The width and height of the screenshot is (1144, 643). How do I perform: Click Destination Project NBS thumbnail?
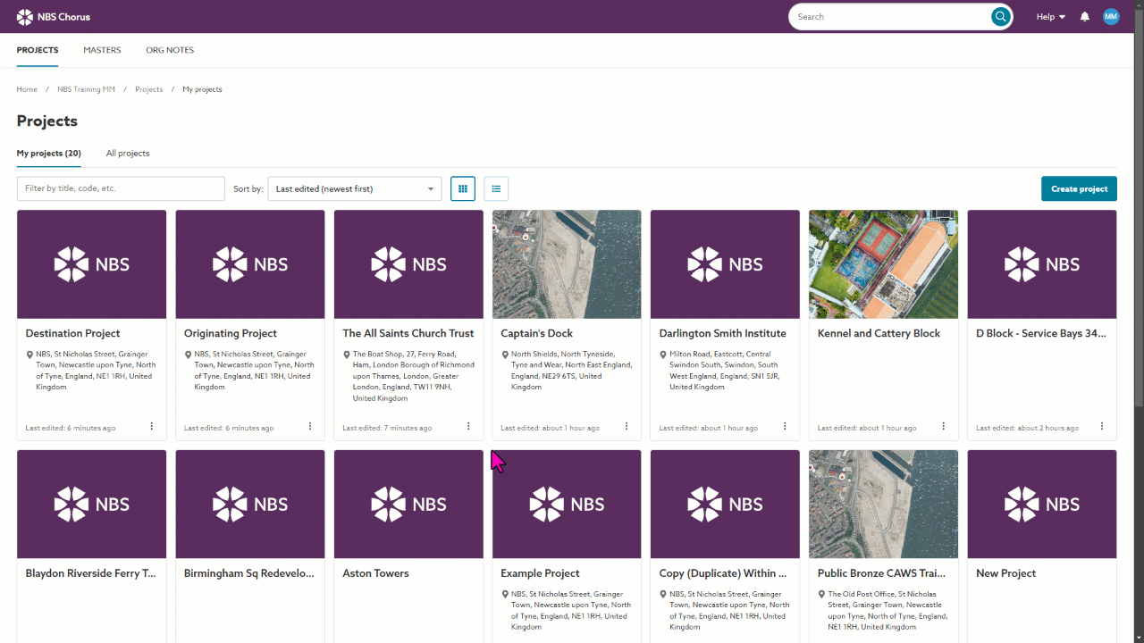coord(91,264)
